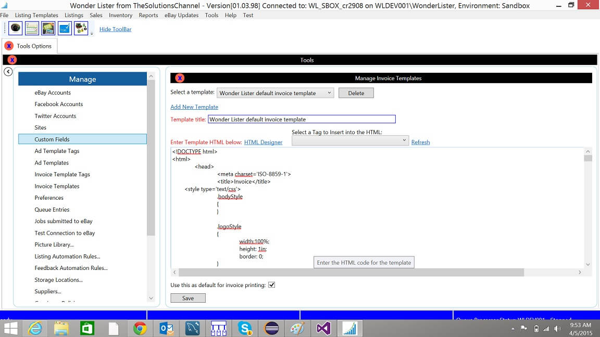Uncheck use this as default for invoice printing
This screenshot has width=600, height=337.
pyautogui.click(x=272, y=284)
